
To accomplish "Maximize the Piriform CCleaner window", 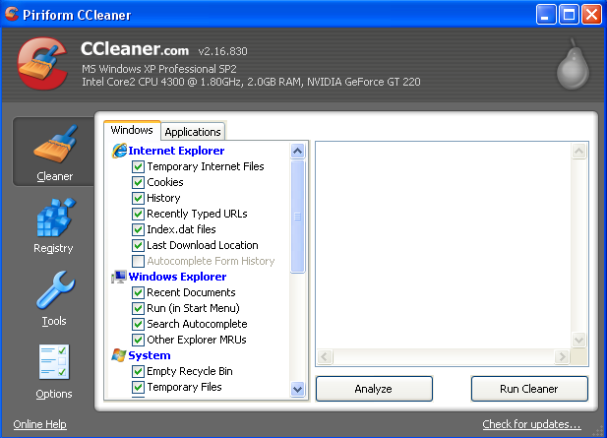I will tap(569, 15).
